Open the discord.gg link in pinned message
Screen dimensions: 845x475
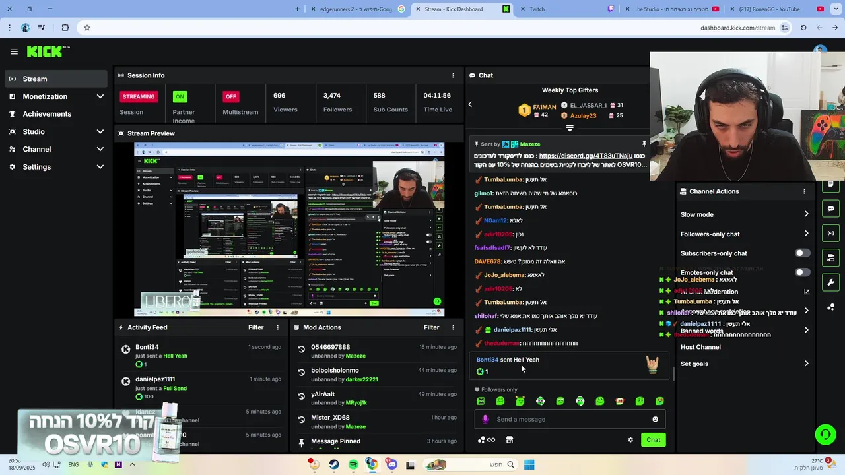tap(586, 156)
